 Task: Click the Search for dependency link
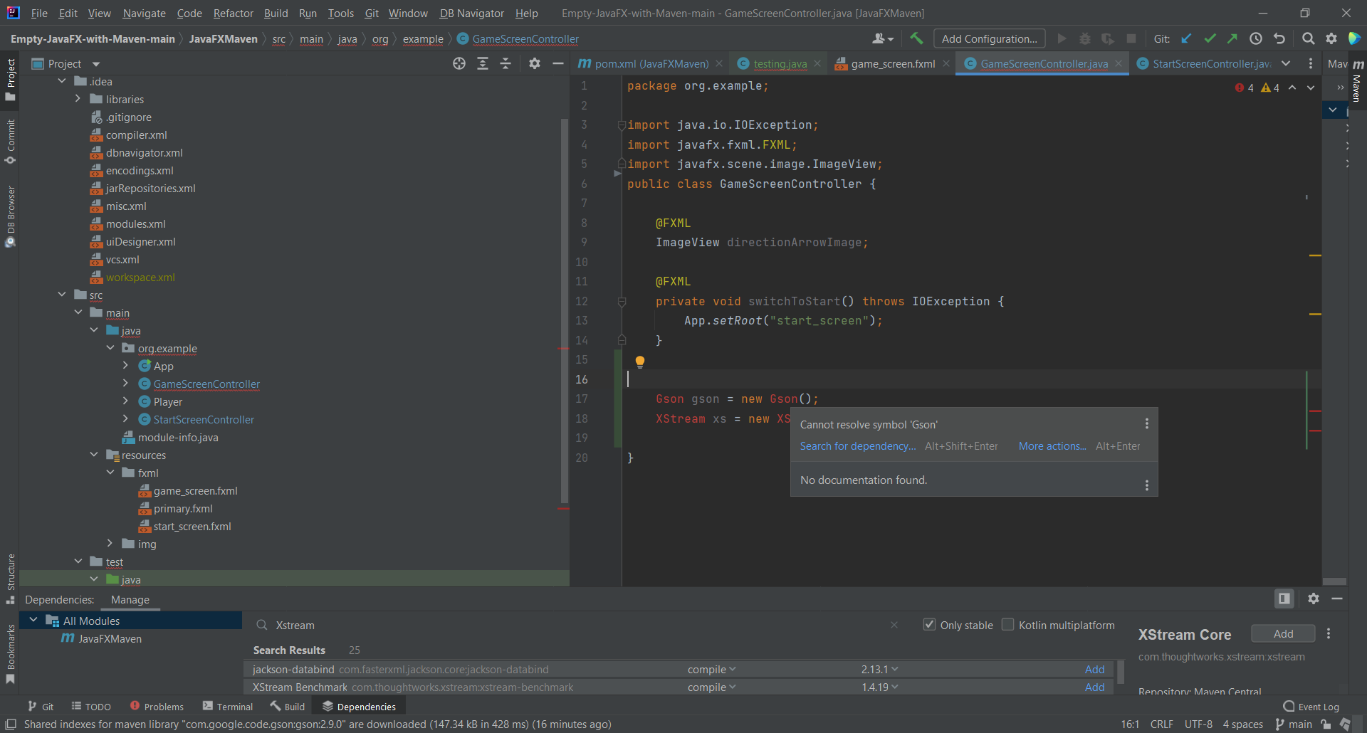click(857, 446)
